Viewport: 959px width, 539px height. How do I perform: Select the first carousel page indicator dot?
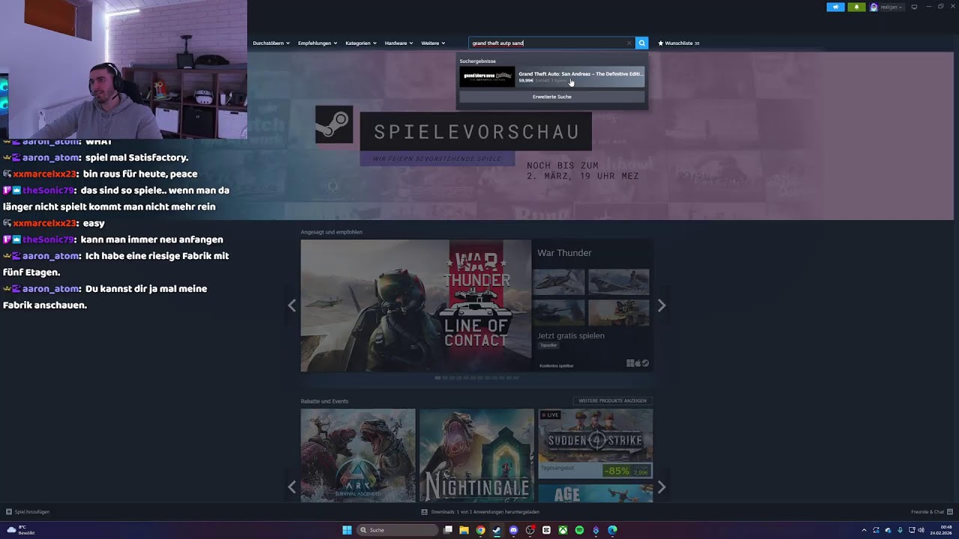click(438, 378)
